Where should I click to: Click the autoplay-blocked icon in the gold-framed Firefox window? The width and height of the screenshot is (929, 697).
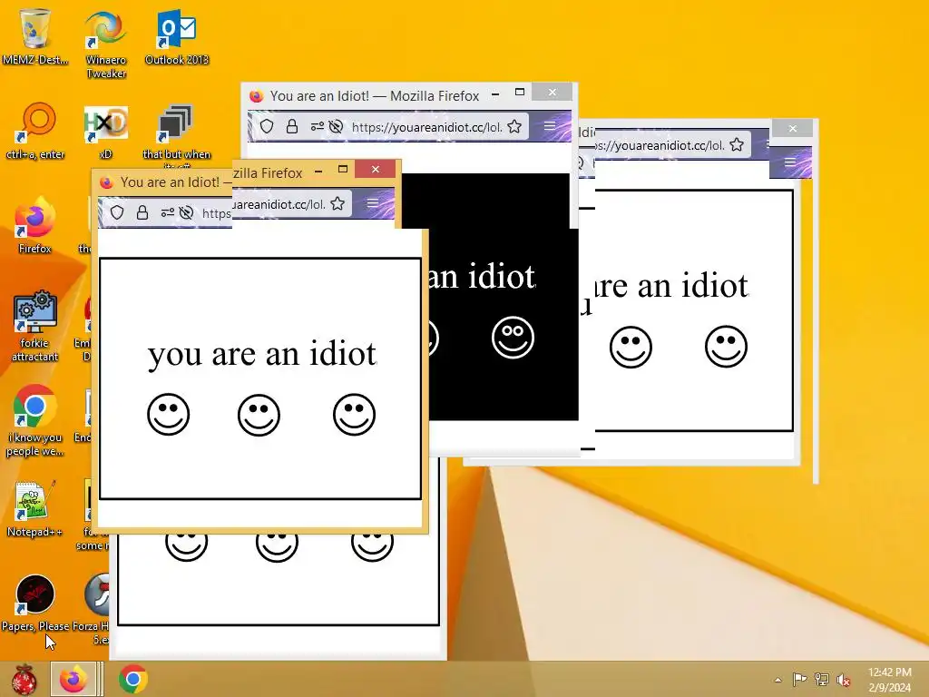(x=186, y=212)
